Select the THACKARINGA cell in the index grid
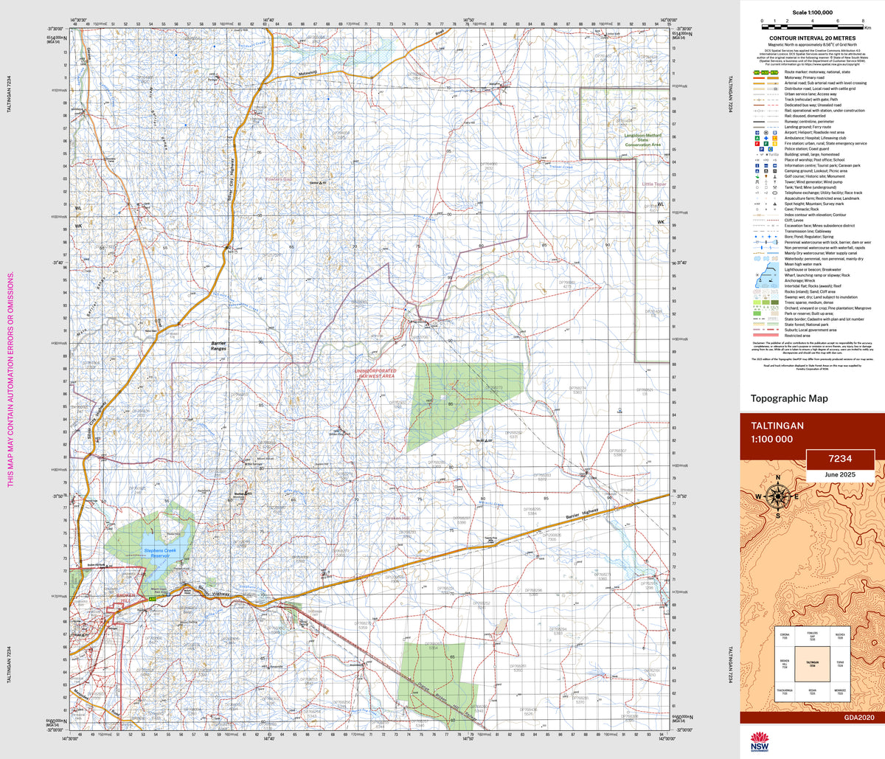 pyautogui.click(x=785, y=692)
